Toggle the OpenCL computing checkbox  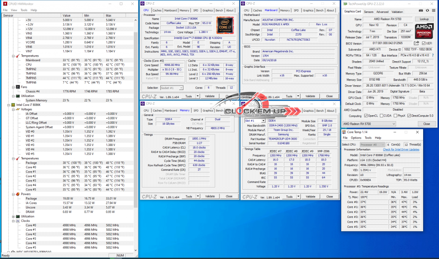coord(366,116)
